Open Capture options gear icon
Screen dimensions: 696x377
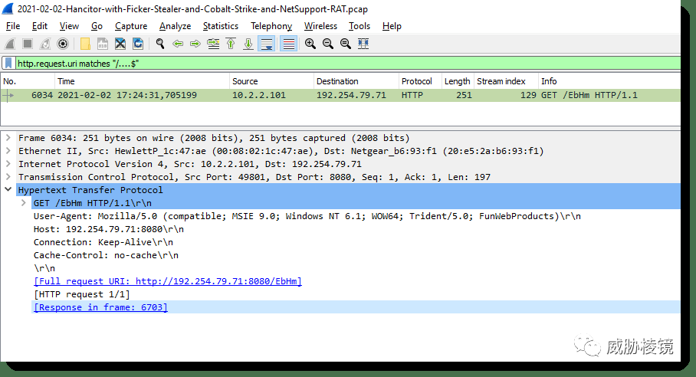pos(63,44)
